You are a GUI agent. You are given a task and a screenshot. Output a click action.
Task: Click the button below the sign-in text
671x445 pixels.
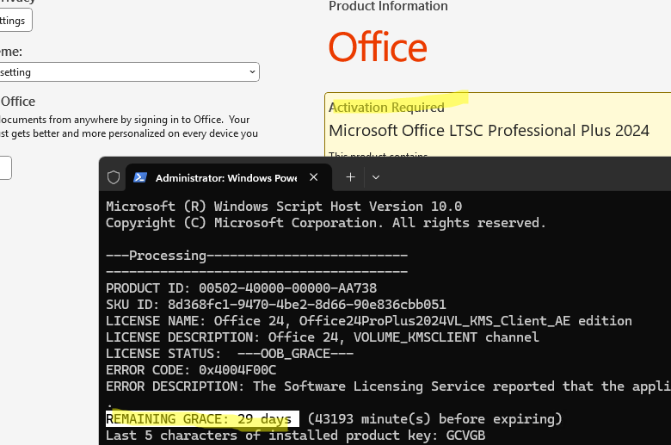click(x=5, y=167)
